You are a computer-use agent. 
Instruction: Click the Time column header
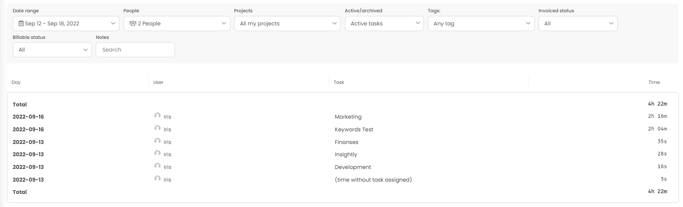(654, 83)
